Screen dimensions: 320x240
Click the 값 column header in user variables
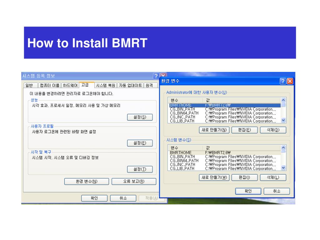[242, 100]
